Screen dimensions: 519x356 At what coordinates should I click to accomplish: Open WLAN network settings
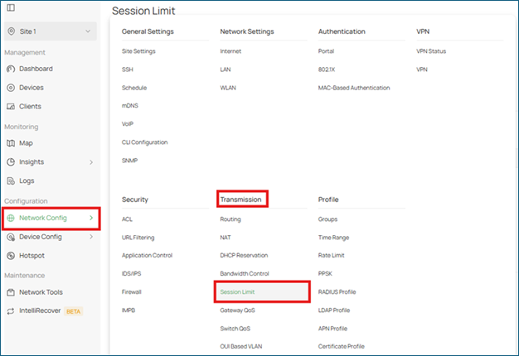(228, 88)
